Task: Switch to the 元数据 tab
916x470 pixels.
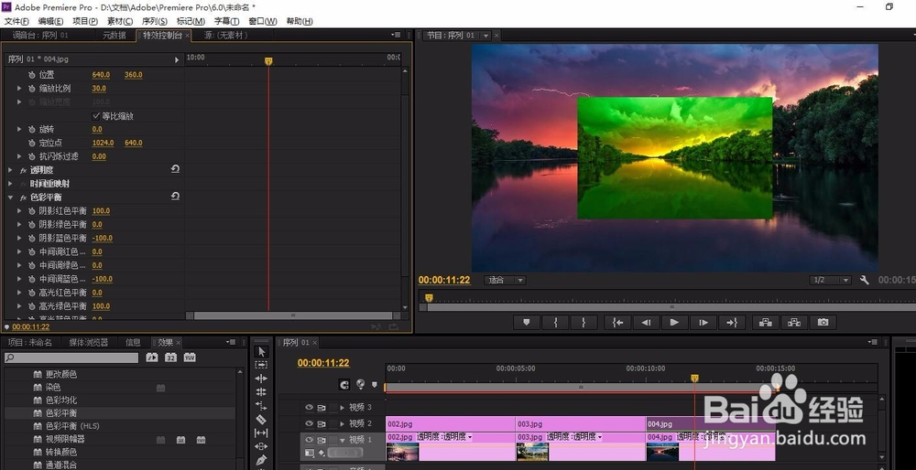Action: (x=114, y=35)
